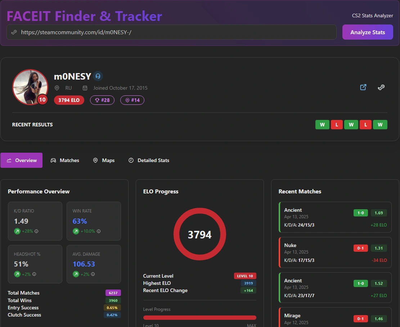Open the Maps tab
The image size is (400, 327).
pos(104,160)
